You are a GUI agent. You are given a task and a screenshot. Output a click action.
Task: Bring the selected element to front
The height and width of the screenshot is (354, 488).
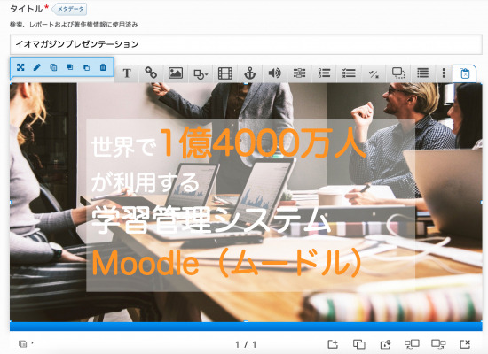coord(70,67)
